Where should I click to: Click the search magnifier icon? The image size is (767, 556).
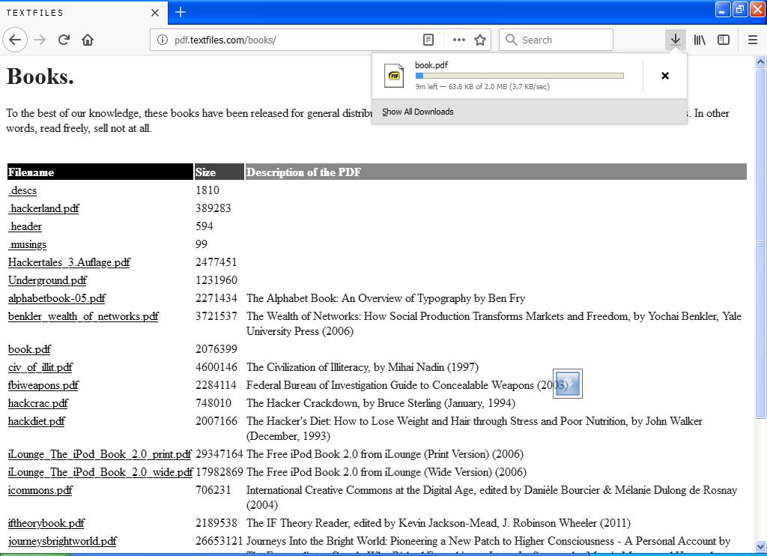[x=511, y=40]
